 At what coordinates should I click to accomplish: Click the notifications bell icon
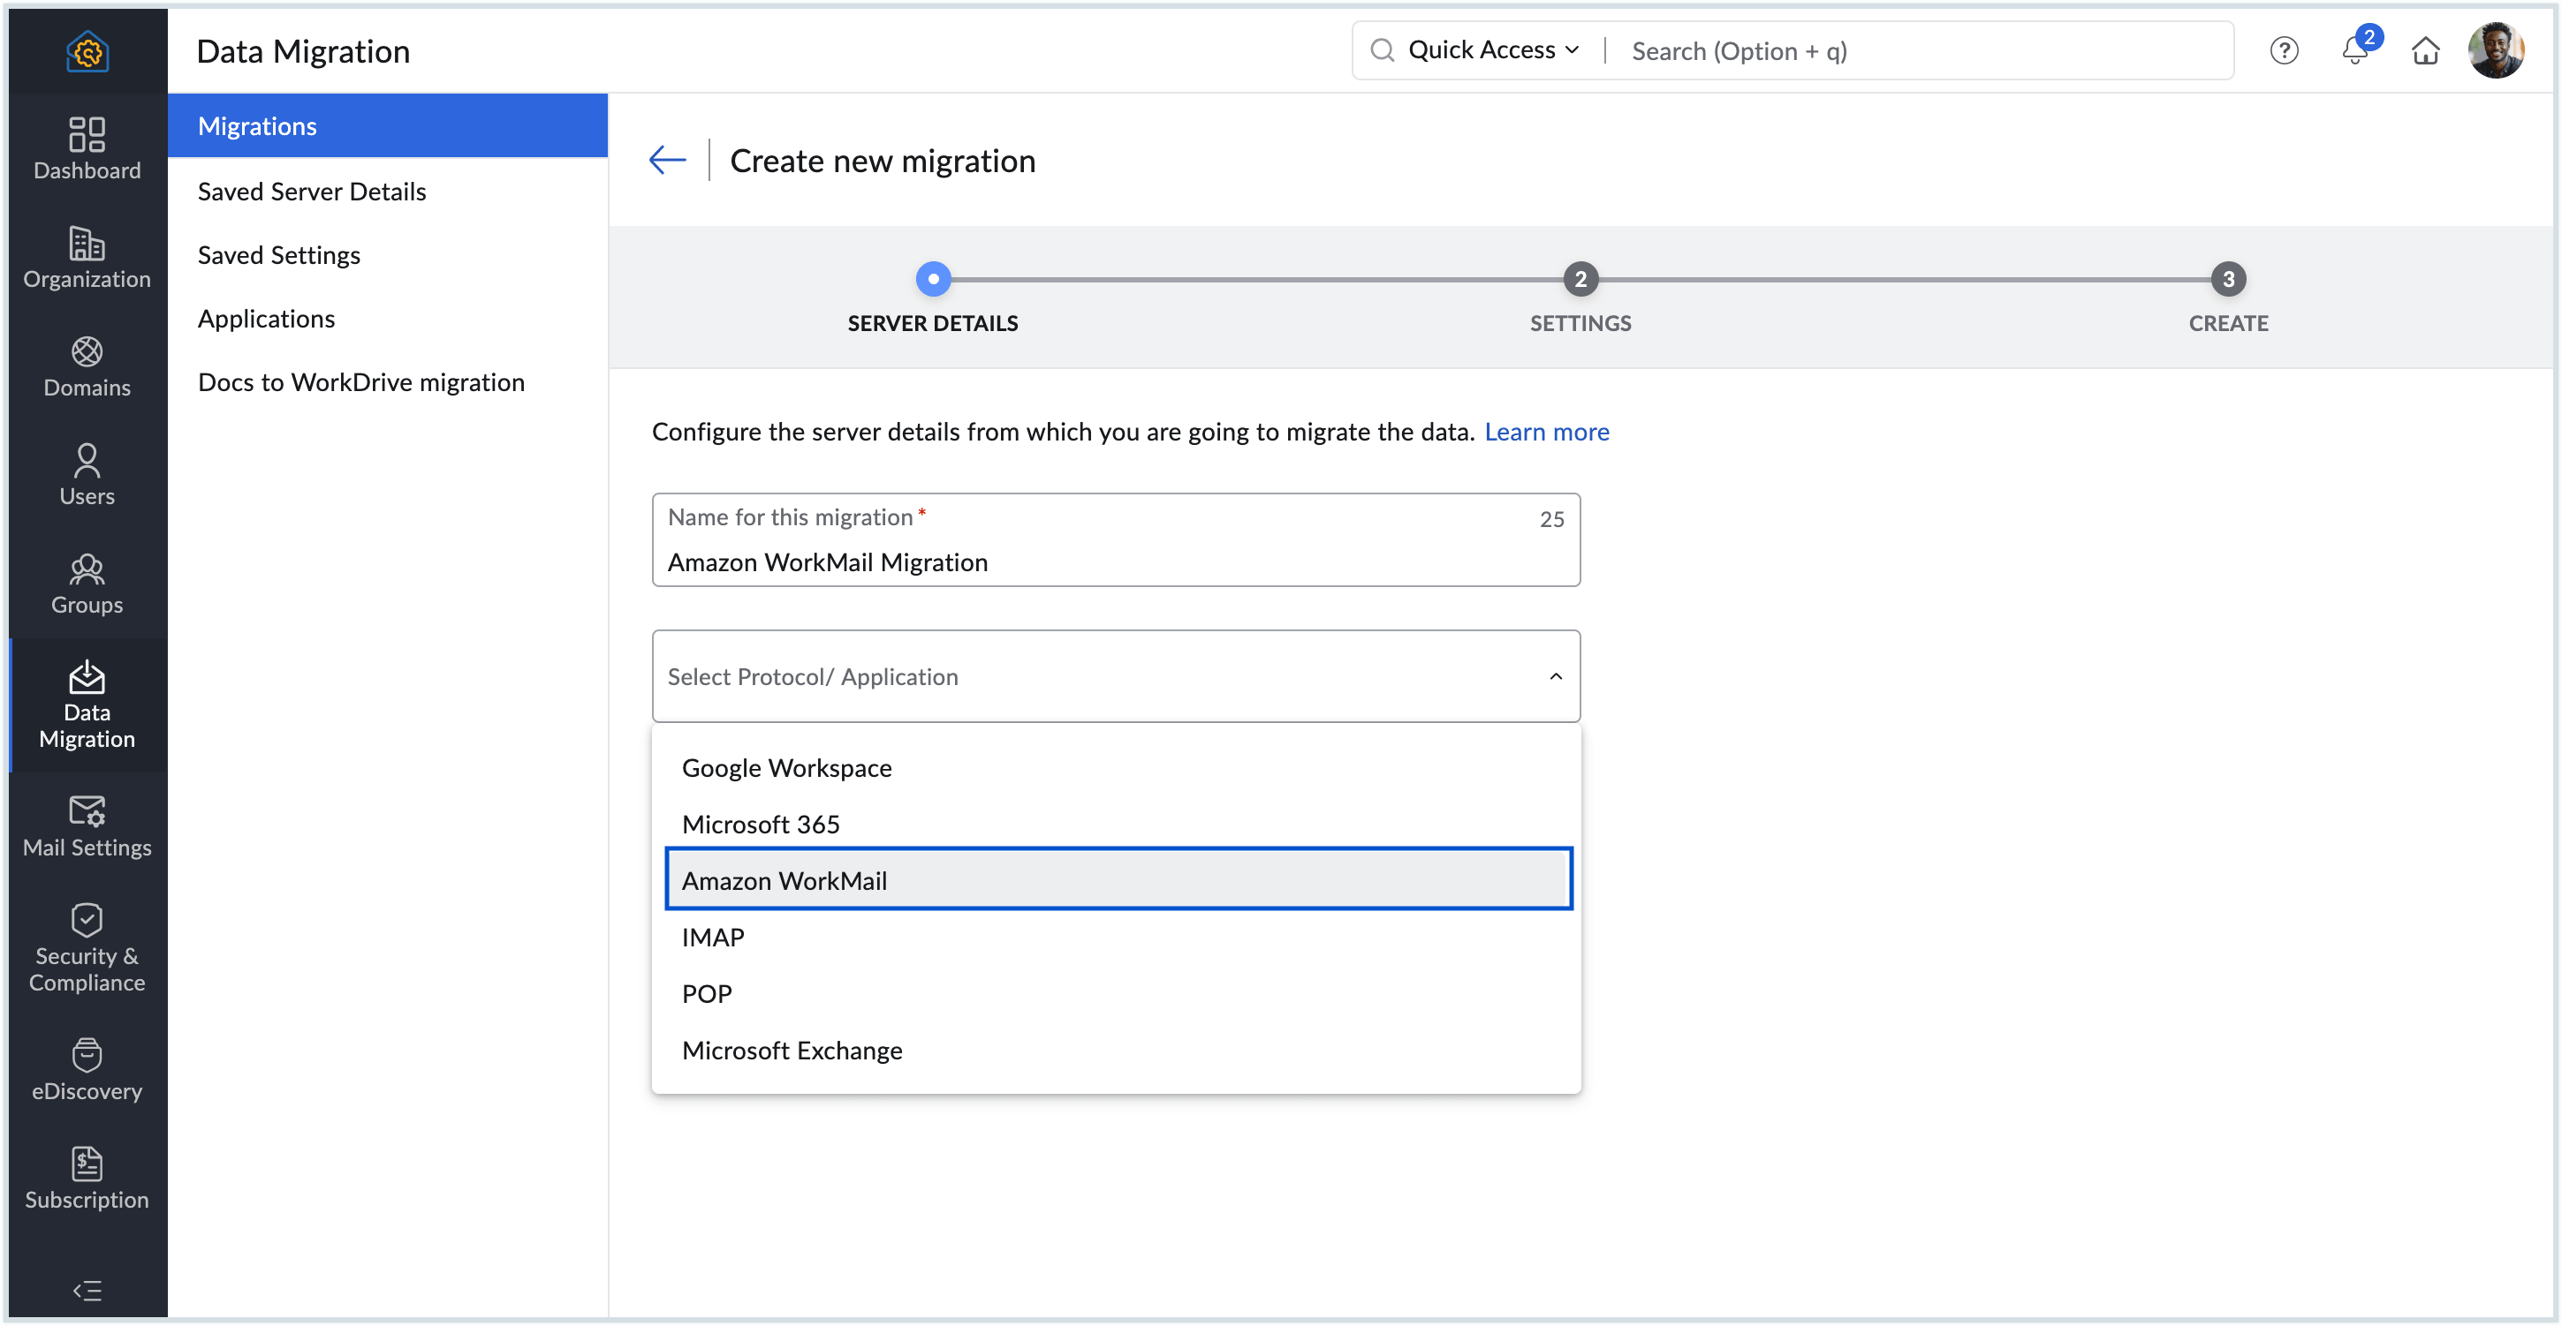[2354, 49]
